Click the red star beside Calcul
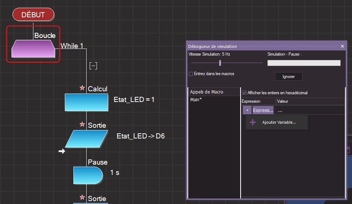 point(82,88)
